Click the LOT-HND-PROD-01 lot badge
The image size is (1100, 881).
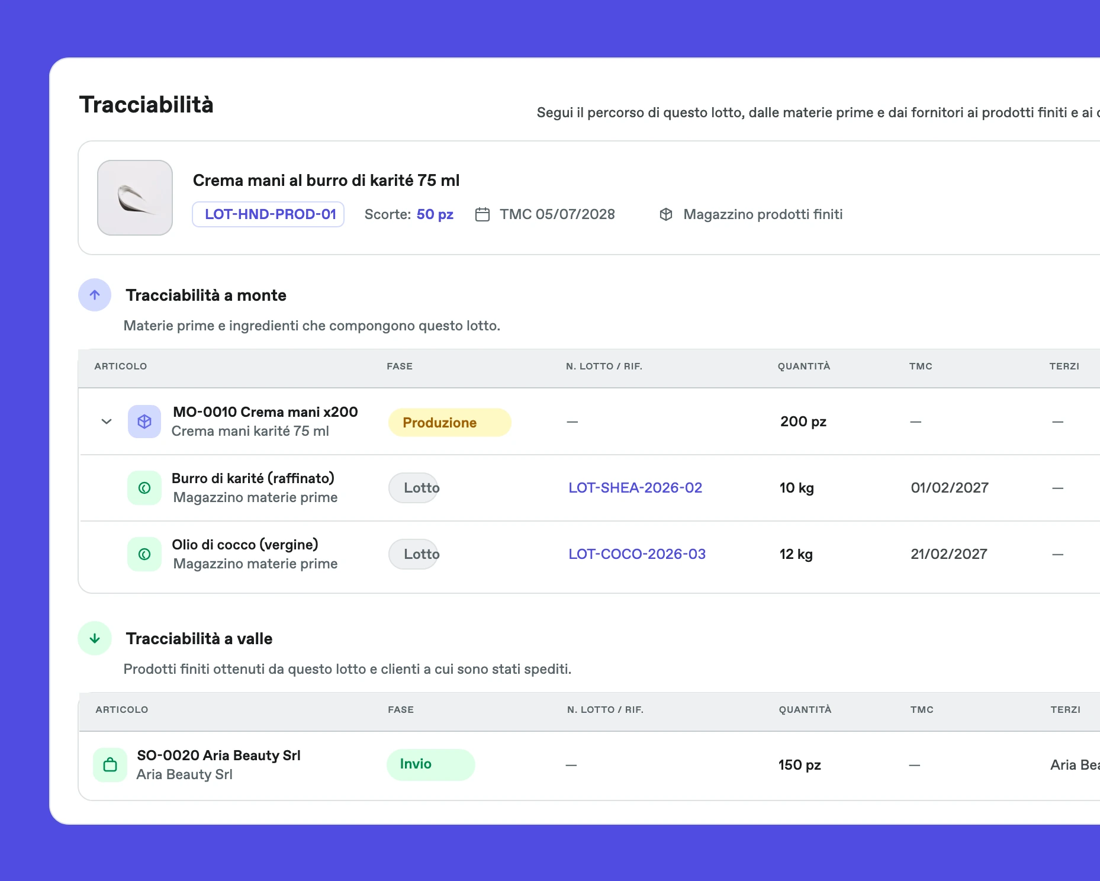(268, 214)
